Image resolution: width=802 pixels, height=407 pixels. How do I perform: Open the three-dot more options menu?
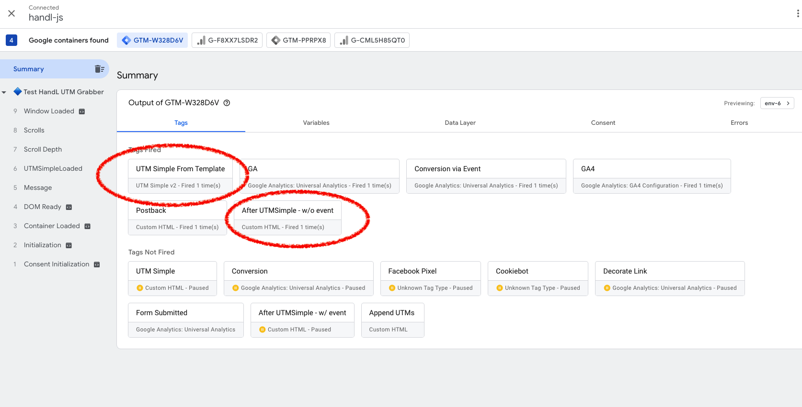tap(797, 13)
